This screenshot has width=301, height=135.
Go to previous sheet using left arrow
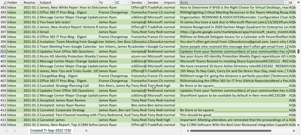coord(7,131)
